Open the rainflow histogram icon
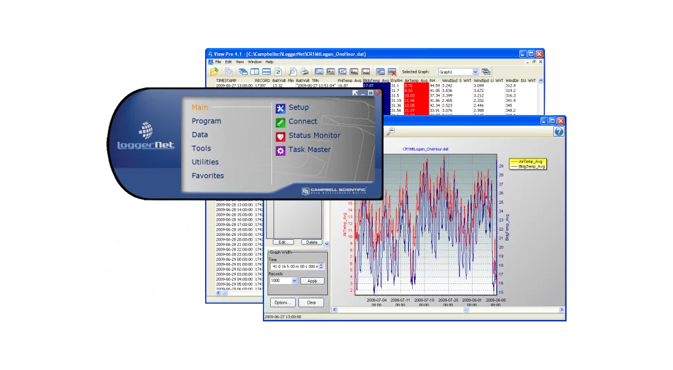 pyautogui.click(x=354, y=72)
